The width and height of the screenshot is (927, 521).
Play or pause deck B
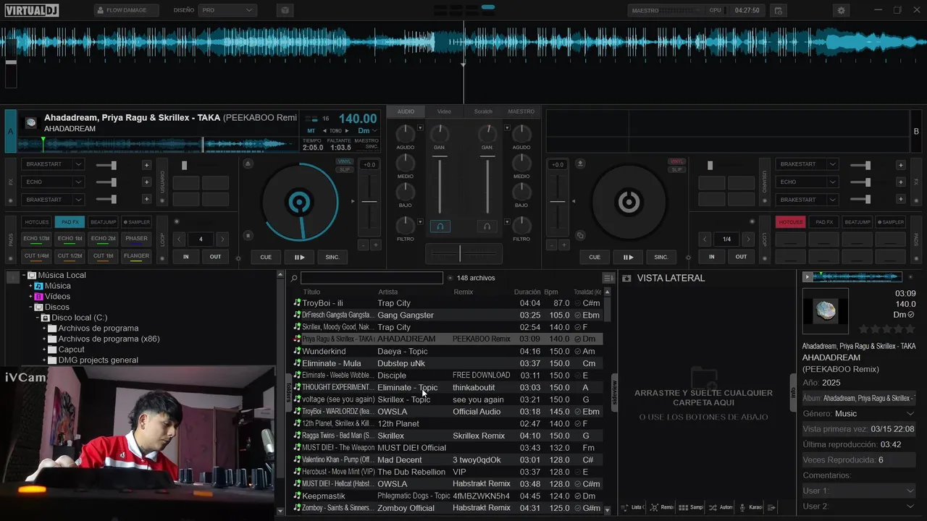tap(628, 257)
